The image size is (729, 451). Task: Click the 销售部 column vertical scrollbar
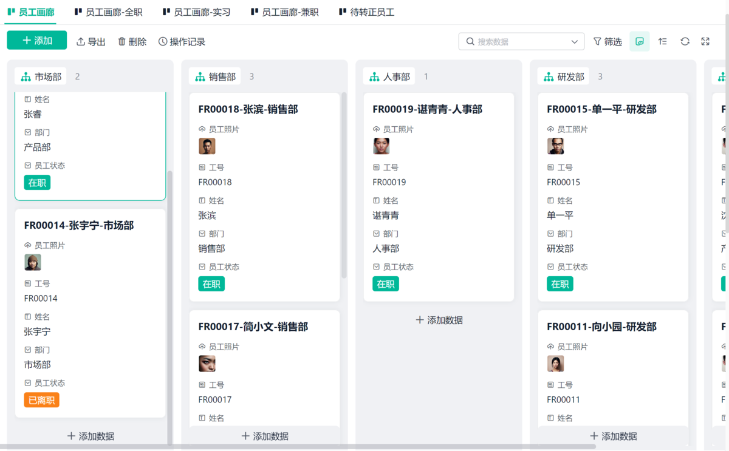[x=344, y=185]
